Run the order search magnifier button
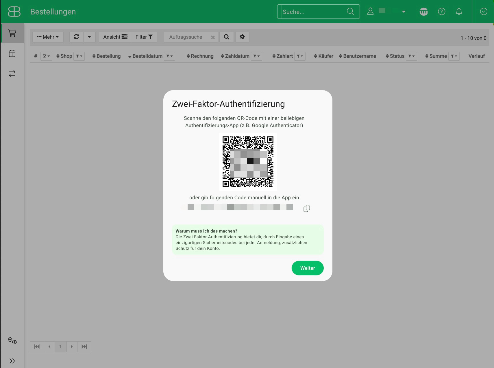The height and width of the screenshot is (368, 494). tap(227, 37)
